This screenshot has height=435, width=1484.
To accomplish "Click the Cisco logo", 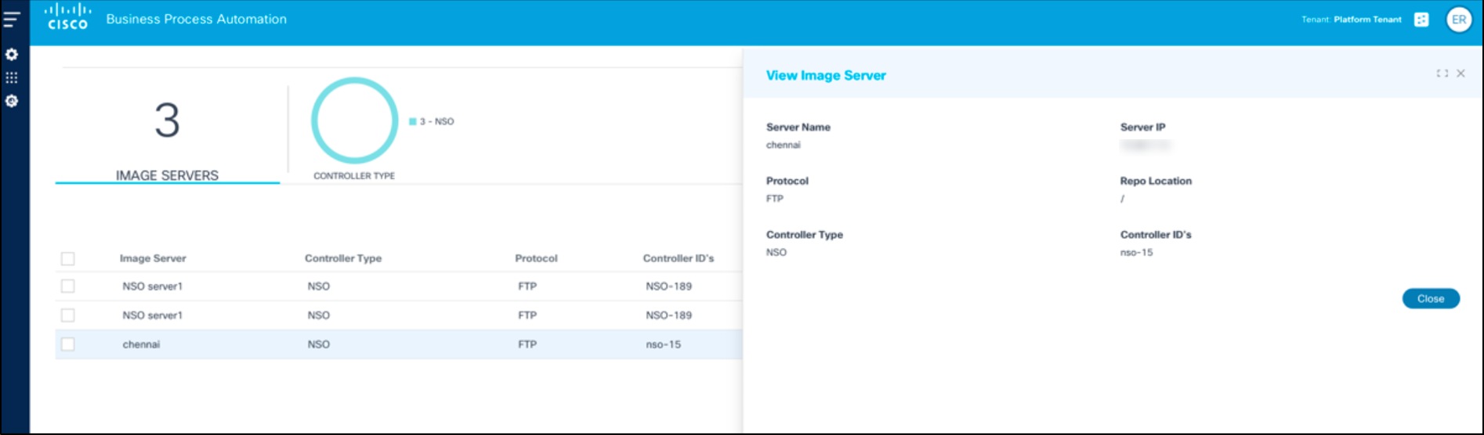I will point(67,17).
